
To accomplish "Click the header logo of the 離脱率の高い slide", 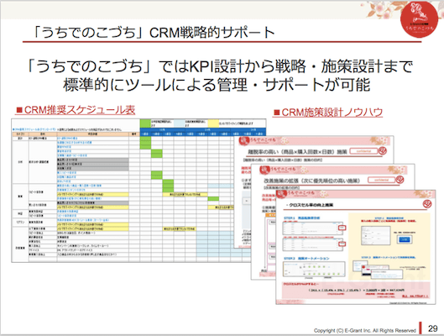I will point(258,140).
